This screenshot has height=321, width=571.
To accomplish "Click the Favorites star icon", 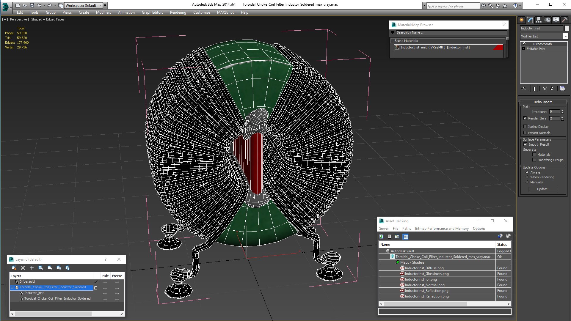I will (505, 6).
